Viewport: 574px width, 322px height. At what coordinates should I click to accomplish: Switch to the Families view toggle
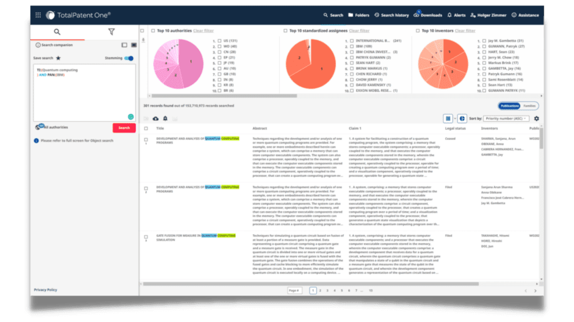529,106
